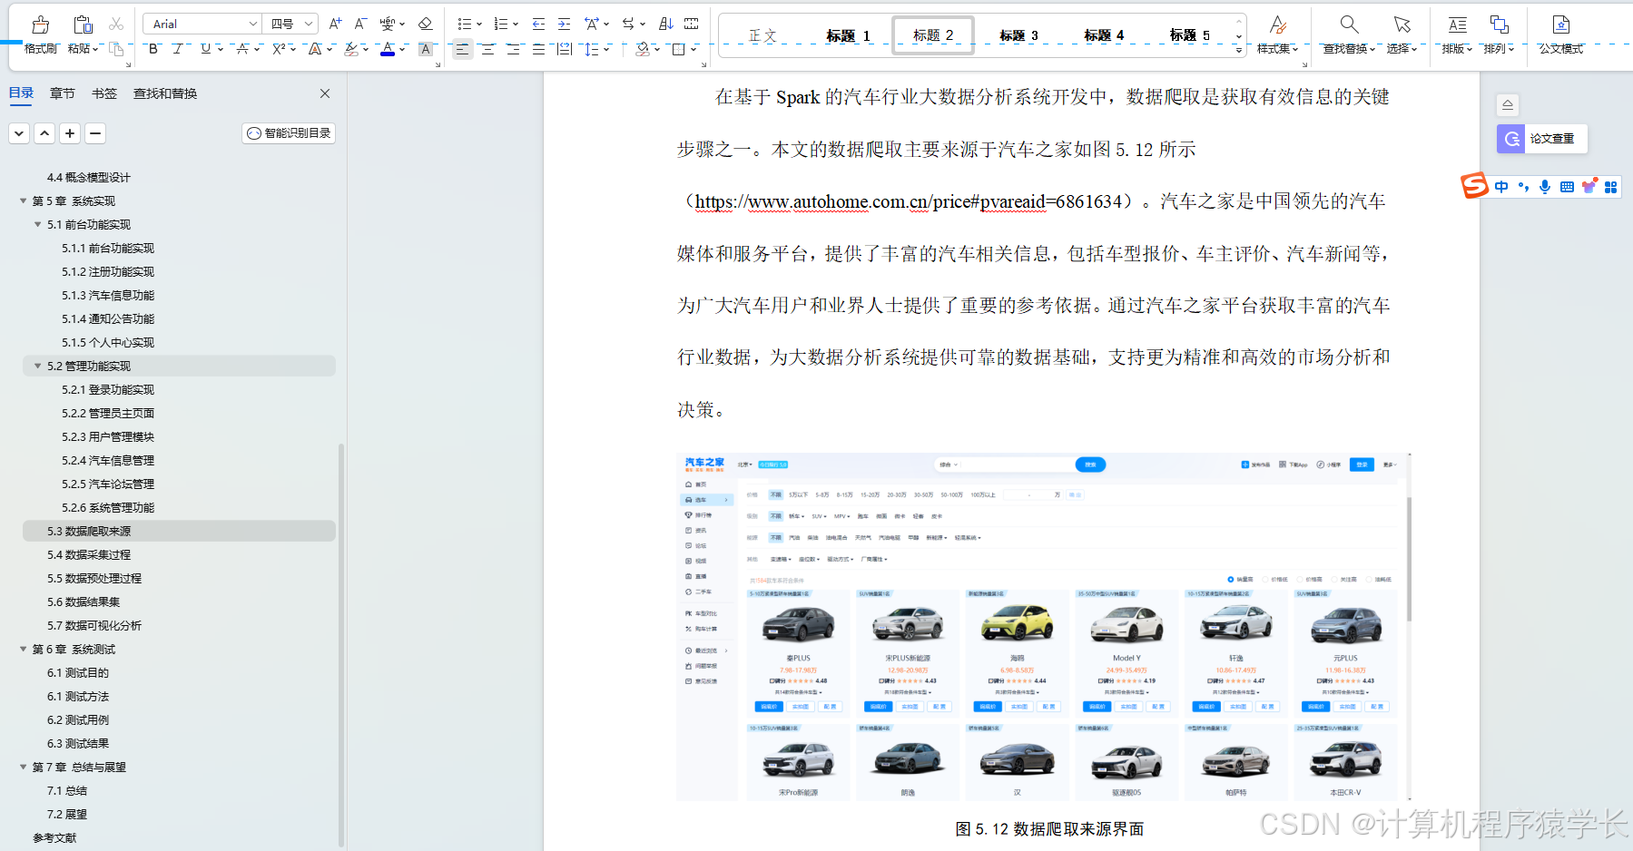The image size is (1633, 851).
Task: Open the autohome.com.cn hyperlink in document
Action: [x=909, y=201]
